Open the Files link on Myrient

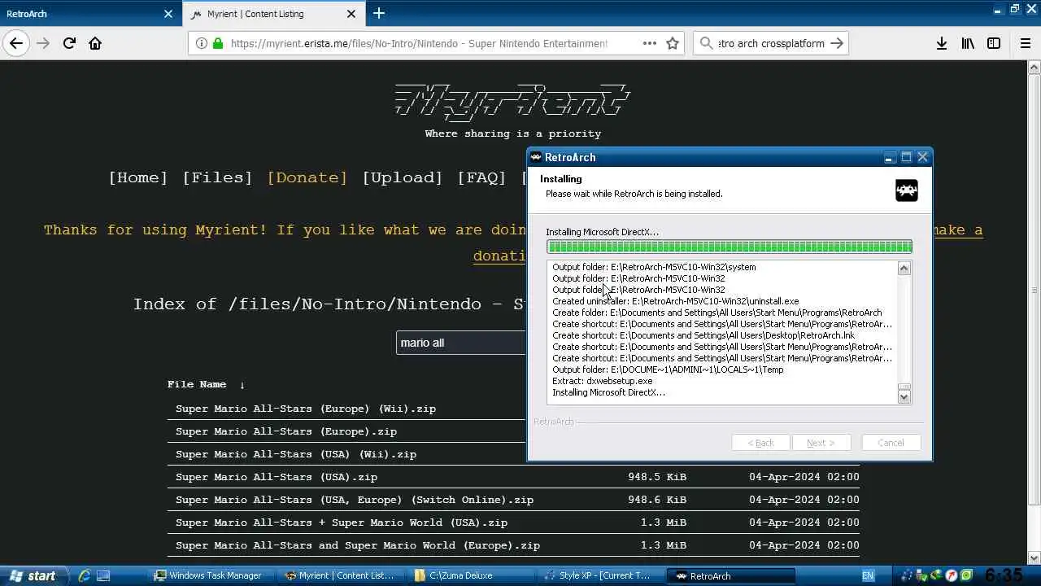[x=217, y=177]
